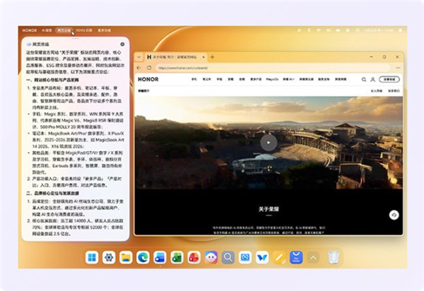Click the 网页总结 panel header icon
The height and width of the screenshot is (291, 424).
29,44
